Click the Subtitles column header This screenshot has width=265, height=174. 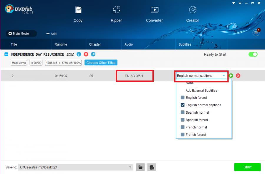(x=185, y=44)
